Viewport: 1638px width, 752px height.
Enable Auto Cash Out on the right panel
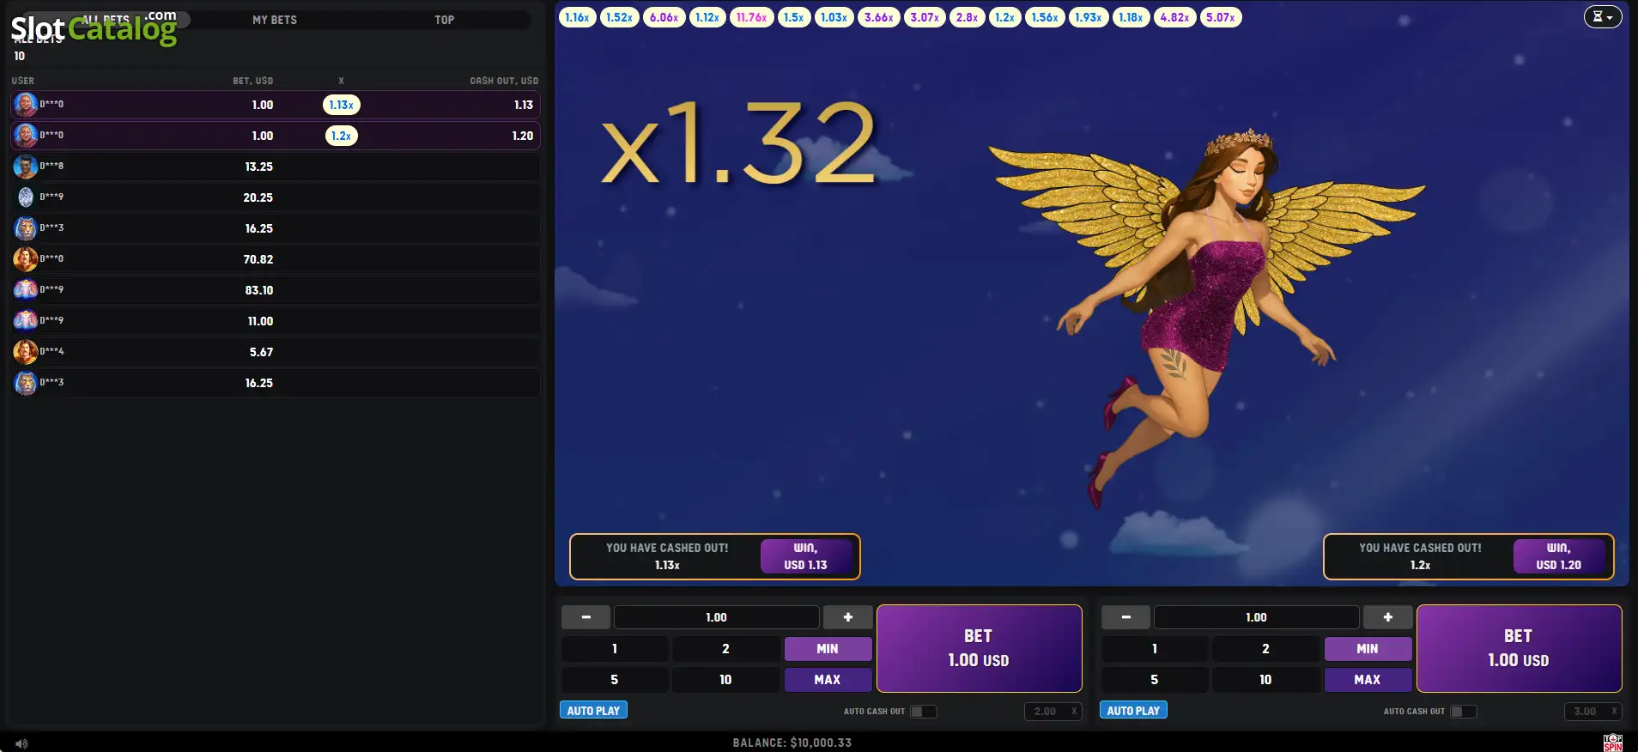click(1463, 712)
